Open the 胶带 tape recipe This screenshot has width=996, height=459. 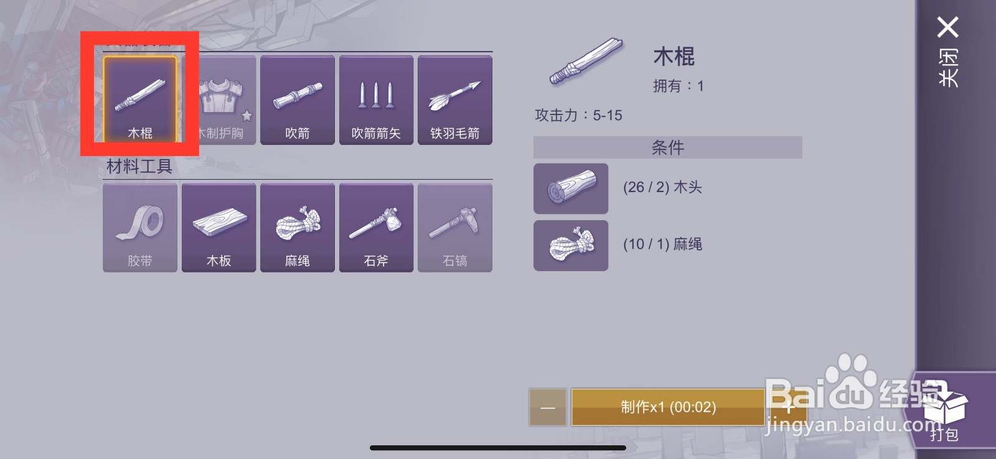click(140, 228)
